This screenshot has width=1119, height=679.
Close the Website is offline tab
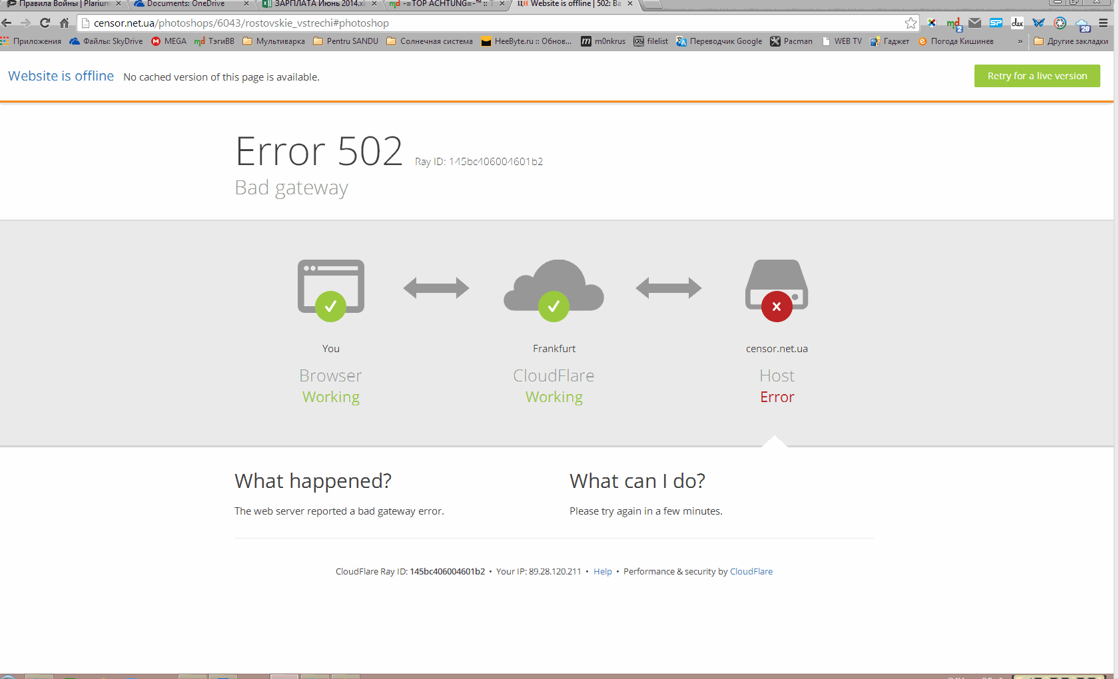tap(630, 4)
